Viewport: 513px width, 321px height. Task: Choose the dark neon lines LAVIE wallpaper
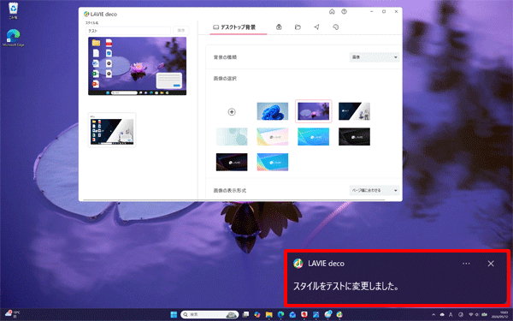(x=232, y=162)
